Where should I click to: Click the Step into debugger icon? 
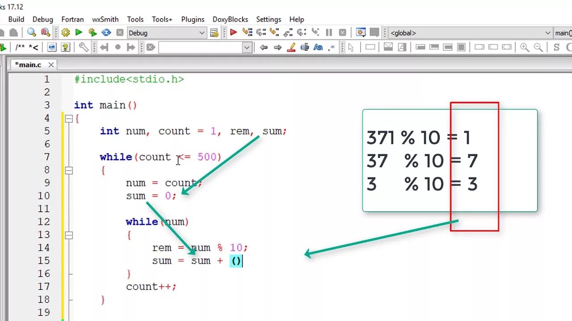pos(274,33)
